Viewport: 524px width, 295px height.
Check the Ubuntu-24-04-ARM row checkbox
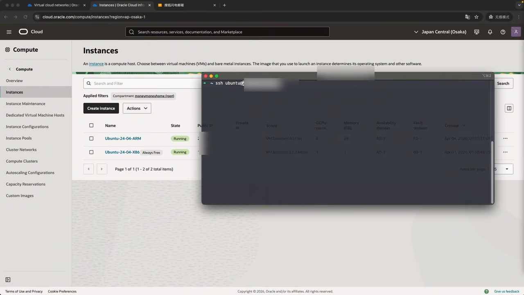click(x=91, y=138)
